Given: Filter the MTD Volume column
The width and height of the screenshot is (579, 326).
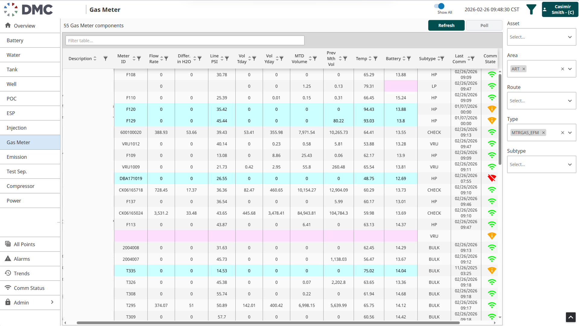Looking at the screenshot, I should tap(315, 59).
